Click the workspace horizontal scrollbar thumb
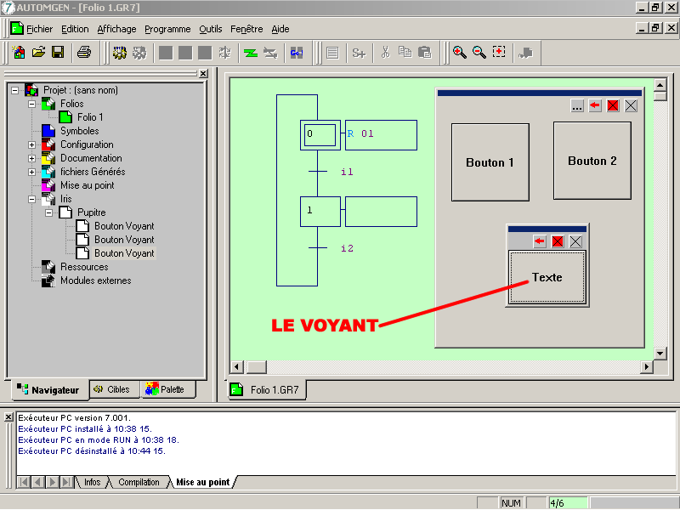680x510 pixels. point(256,366)
